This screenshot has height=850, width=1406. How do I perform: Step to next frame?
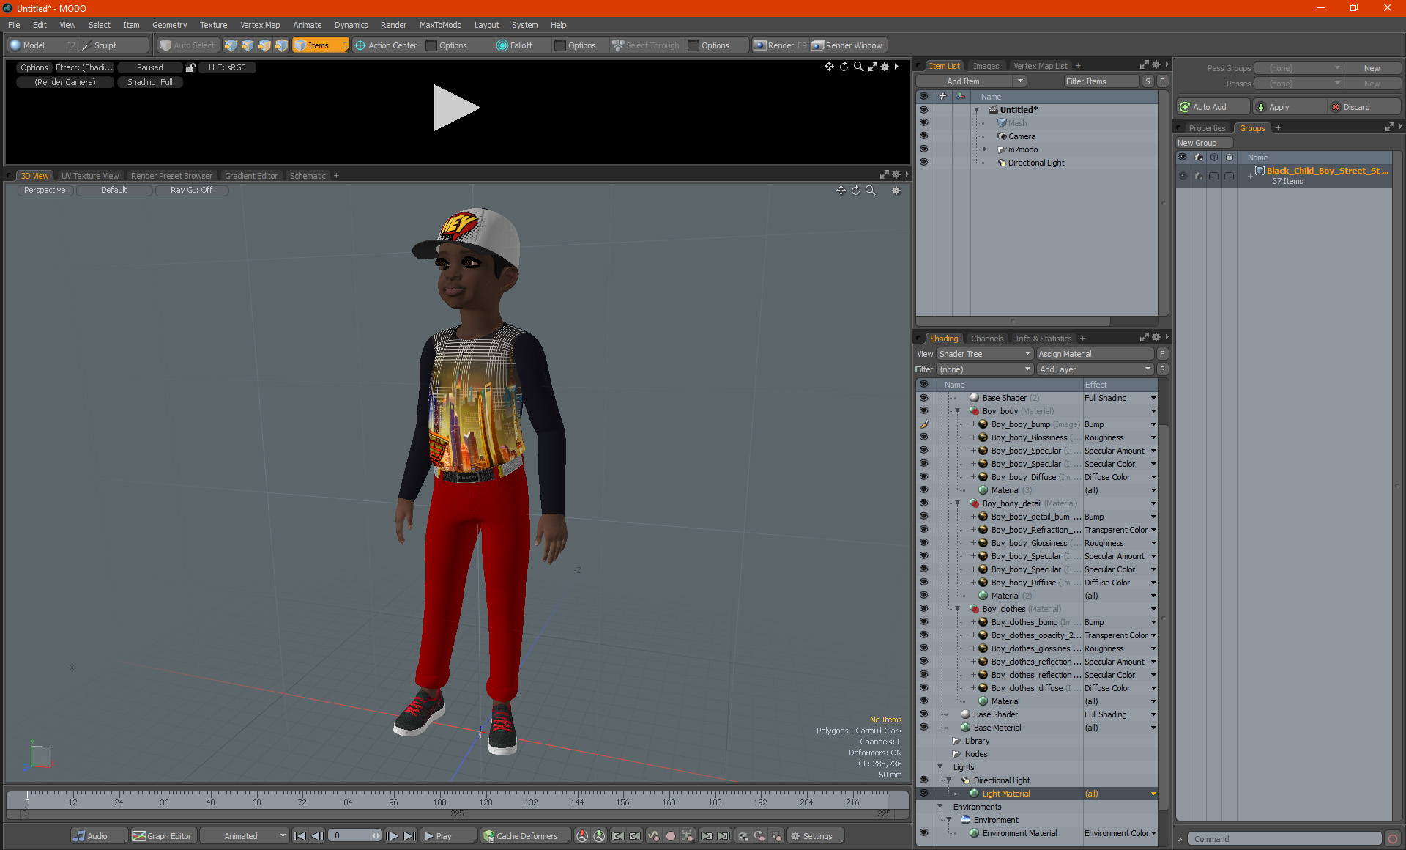pos(393,836)
